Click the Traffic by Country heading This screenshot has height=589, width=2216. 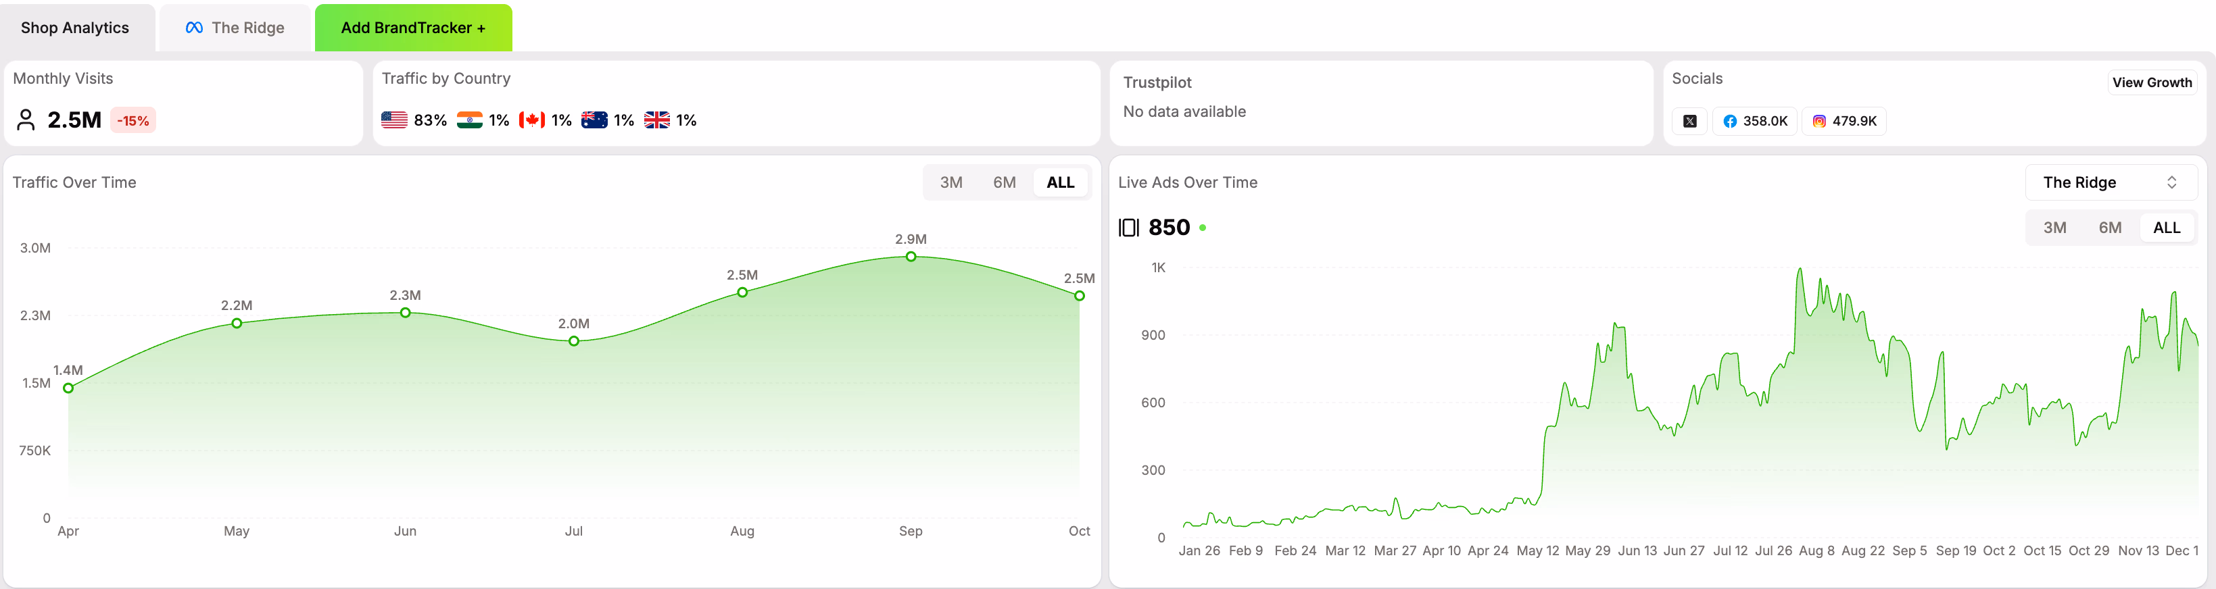445,78
